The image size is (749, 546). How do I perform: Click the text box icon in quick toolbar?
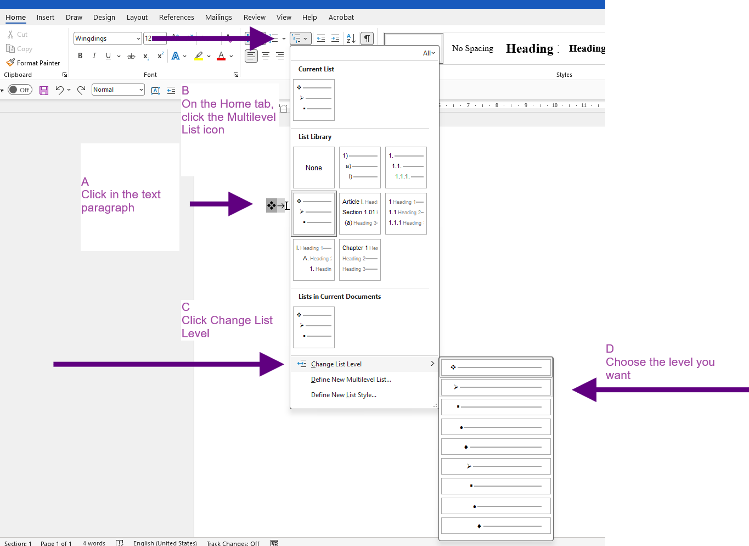click(x=155, y=90)
